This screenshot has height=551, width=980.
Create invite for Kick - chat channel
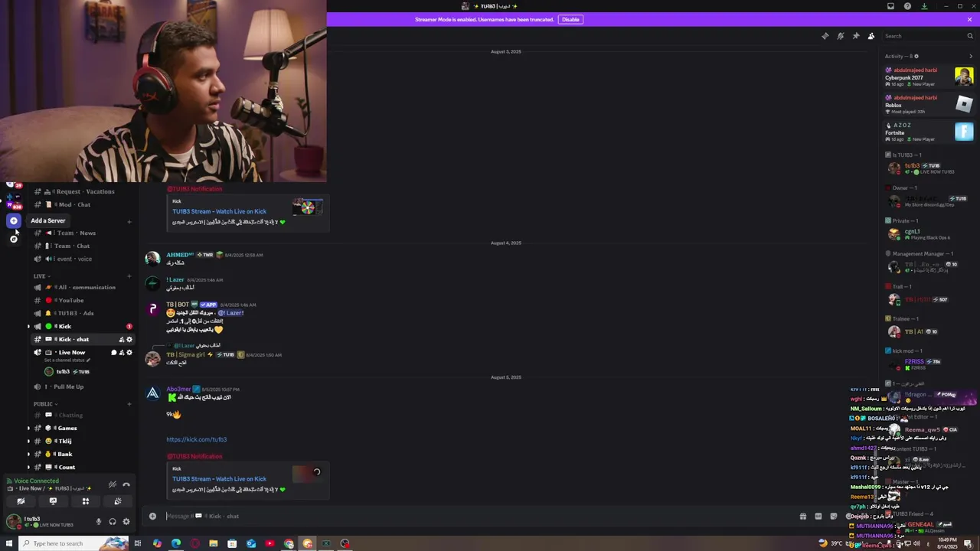coord(121,339)
